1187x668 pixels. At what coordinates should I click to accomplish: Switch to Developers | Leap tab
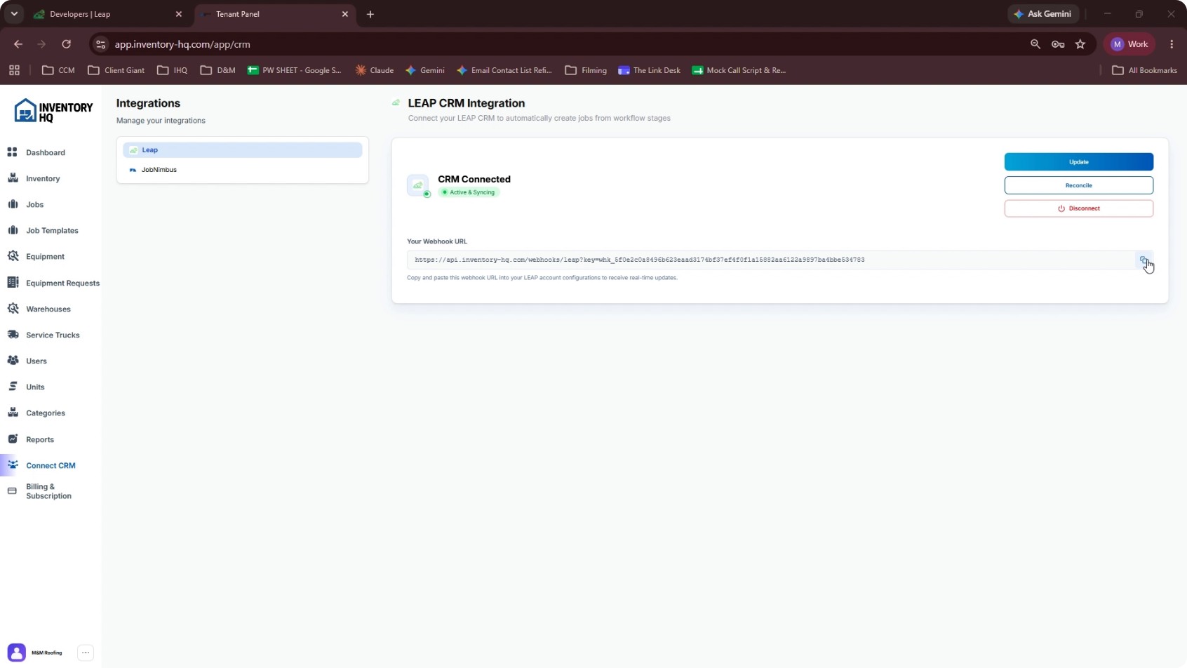(x=105, y=14)
